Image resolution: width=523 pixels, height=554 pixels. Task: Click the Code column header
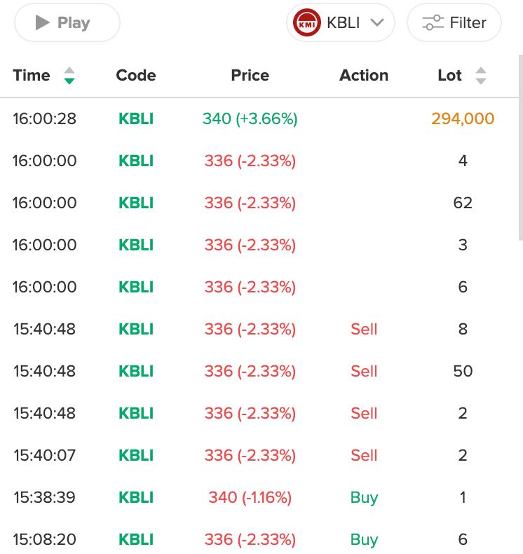point(136,76)
